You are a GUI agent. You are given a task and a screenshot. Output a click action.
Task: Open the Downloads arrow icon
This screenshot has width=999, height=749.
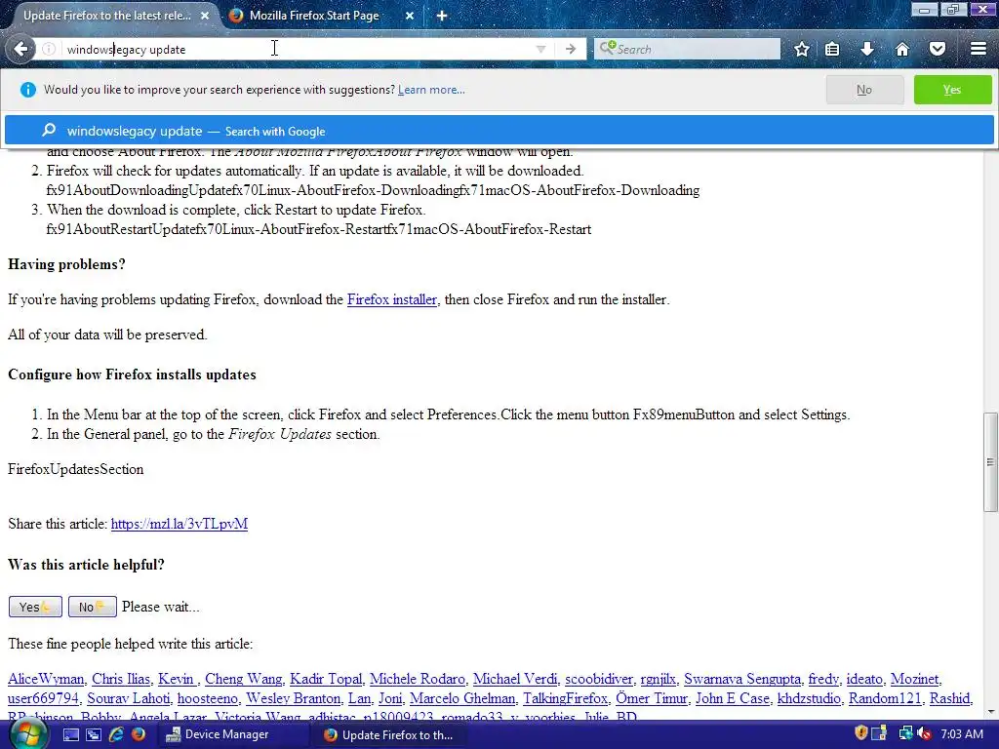(x=867, y=49)
